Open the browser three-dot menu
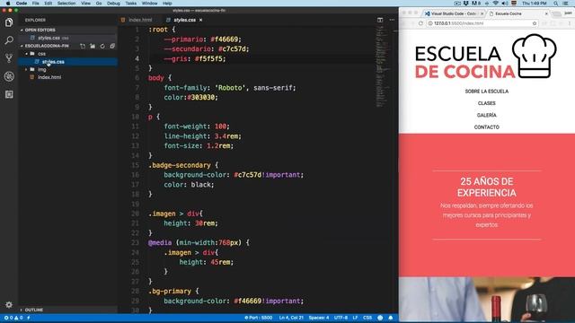This screenshot has width=575, height=323. [570, 23]
